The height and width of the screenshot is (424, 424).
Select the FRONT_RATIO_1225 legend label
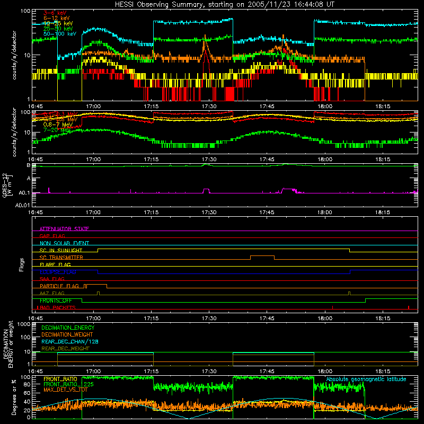click(68, 384)
